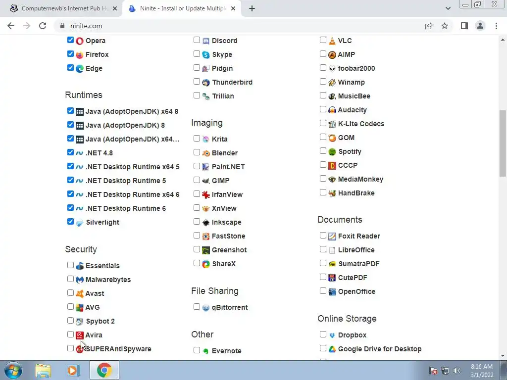Image resolution: width=507 pixels, height=380 pixels.
Task: Close the Ninite tab
Action: [233, 9]
